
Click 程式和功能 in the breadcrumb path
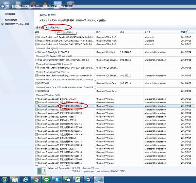(x=52, y=6)
